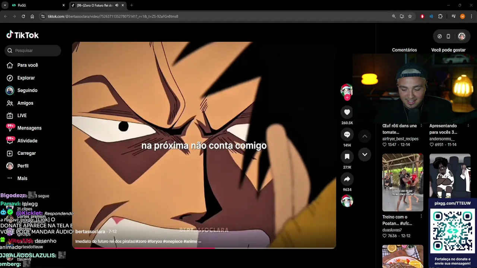
Task: Go to the next video with the down chevron
Action: (365, 154)
